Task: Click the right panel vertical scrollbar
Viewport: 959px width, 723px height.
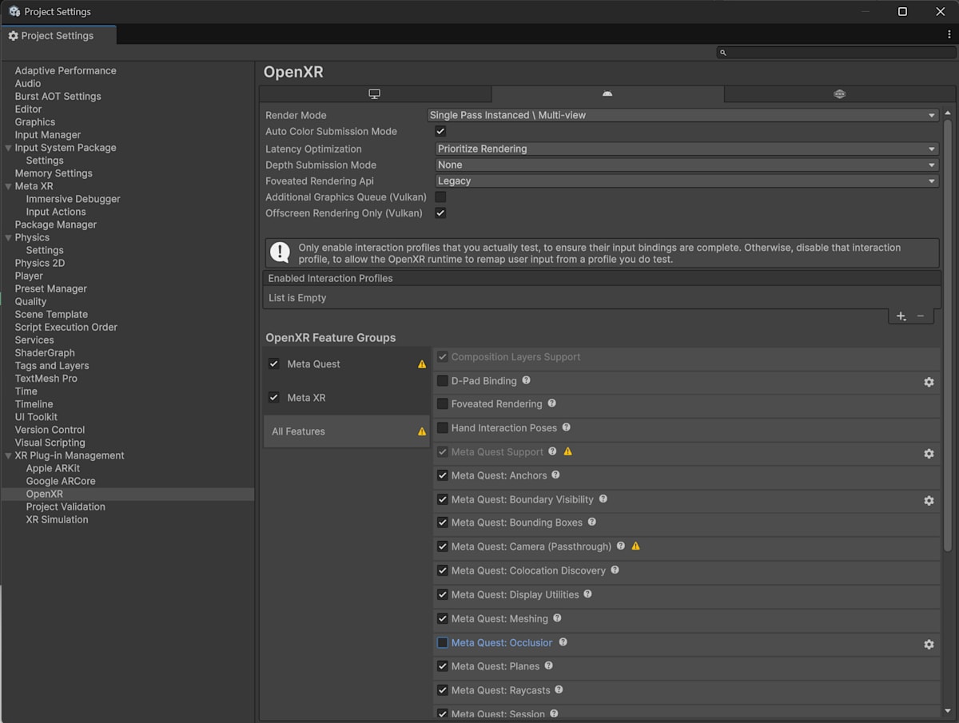Action: [948, 336]
